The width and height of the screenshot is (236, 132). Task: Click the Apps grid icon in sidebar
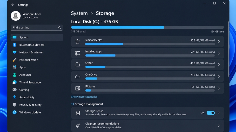[14, 67]
